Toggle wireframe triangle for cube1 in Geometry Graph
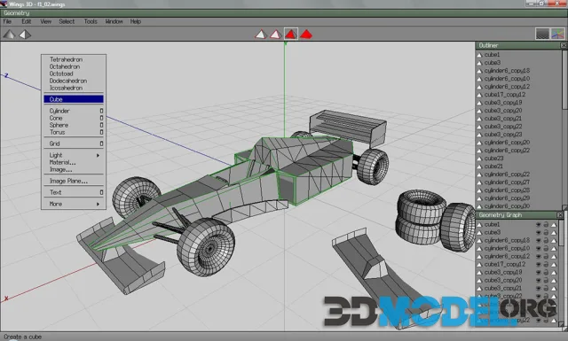The width and height of the screenshot is (568, 341). tap(554, 225)
